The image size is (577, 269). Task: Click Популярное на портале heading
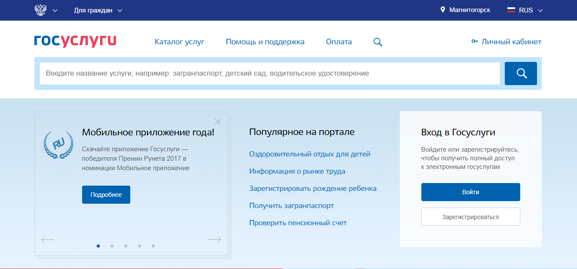click(x=302, y=132)
